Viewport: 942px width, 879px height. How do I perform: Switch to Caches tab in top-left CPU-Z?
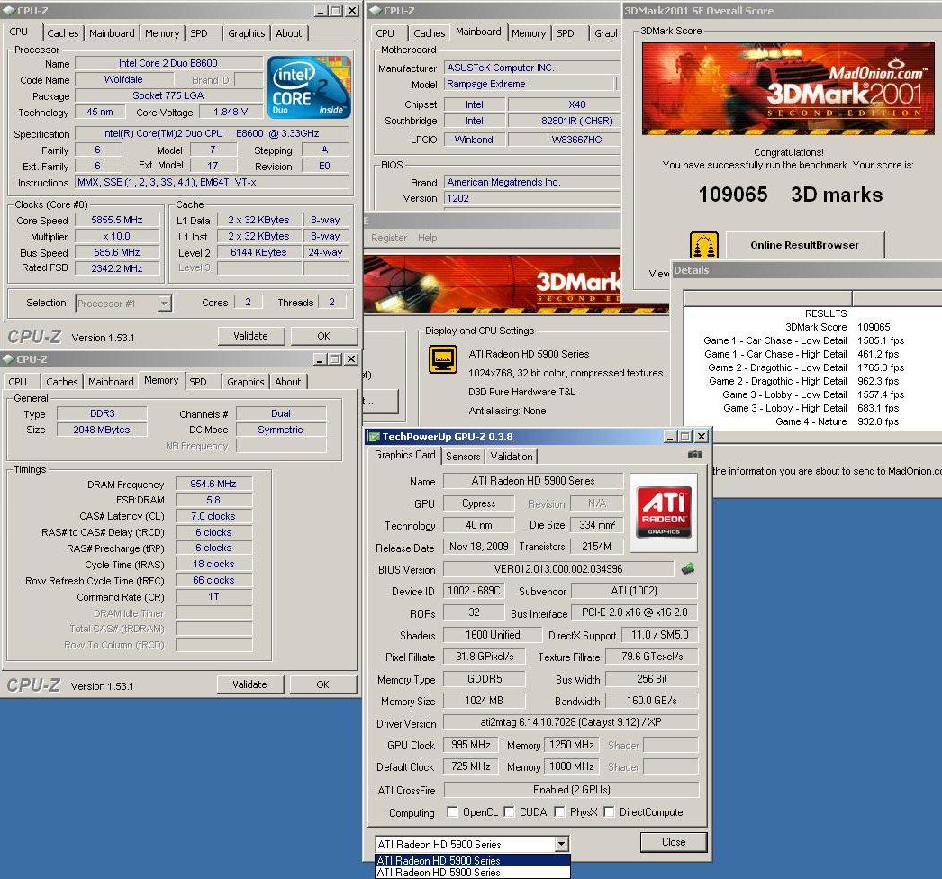tap(62, 33)
